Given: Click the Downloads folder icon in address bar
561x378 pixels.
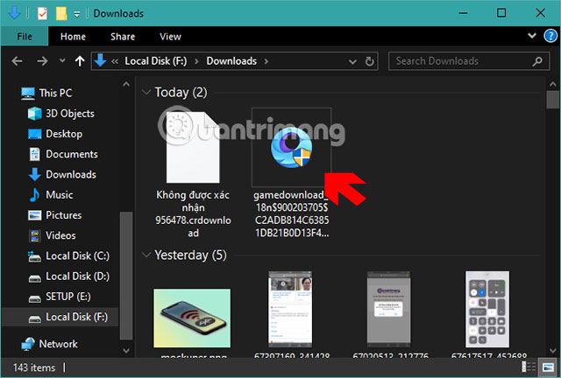Looking at the screenshot, I should tap(101, 60).
